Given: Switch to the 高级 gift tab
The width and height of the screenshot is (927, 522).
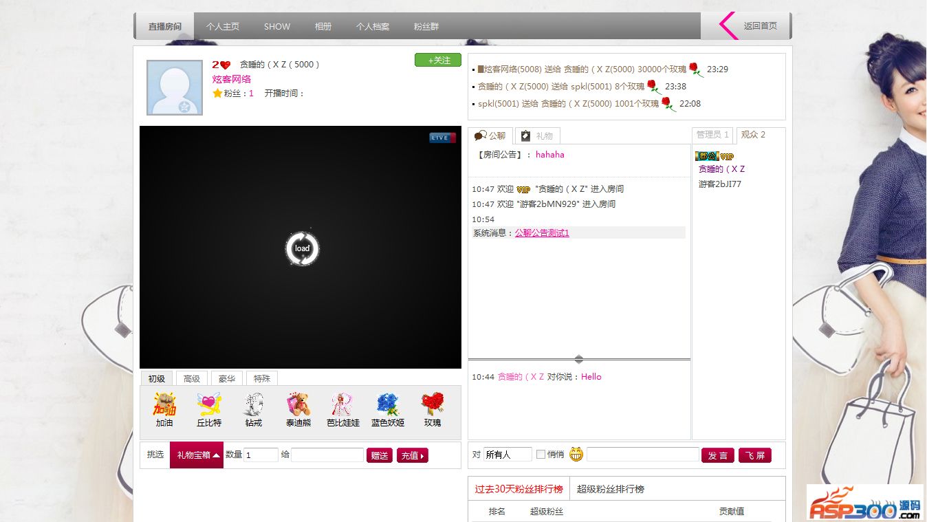Looking at the screenshot, I should (192, 379).
